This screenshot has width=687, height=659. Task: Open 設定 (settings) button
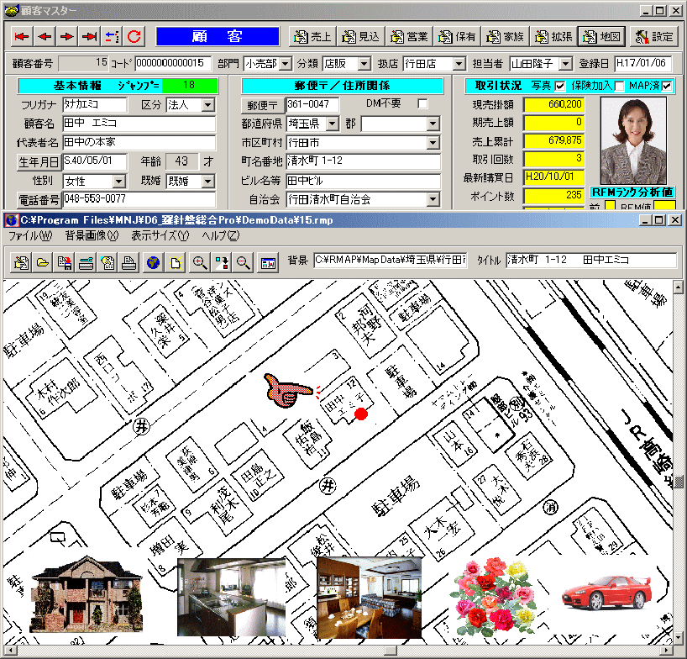click(x=653, y=36)
